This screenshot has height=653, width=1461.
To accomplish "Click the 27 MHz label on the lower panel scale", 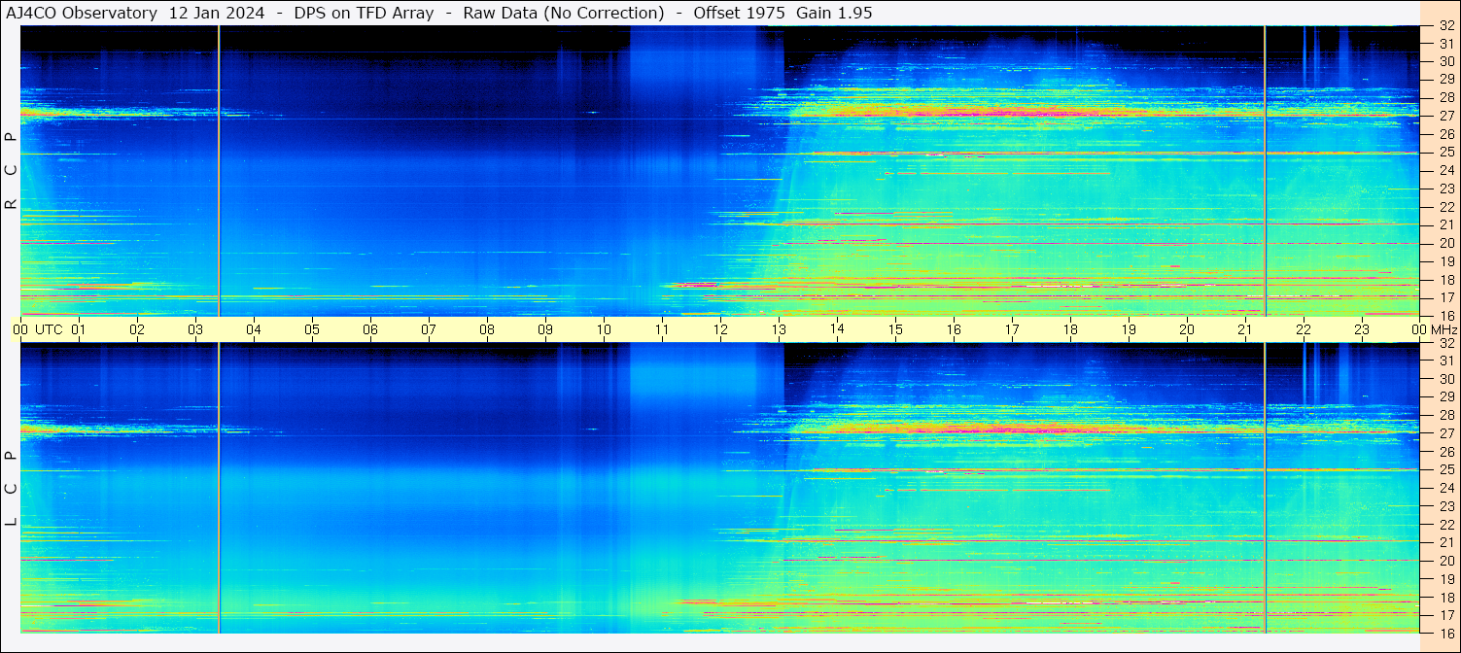I will coord(1446,433).
